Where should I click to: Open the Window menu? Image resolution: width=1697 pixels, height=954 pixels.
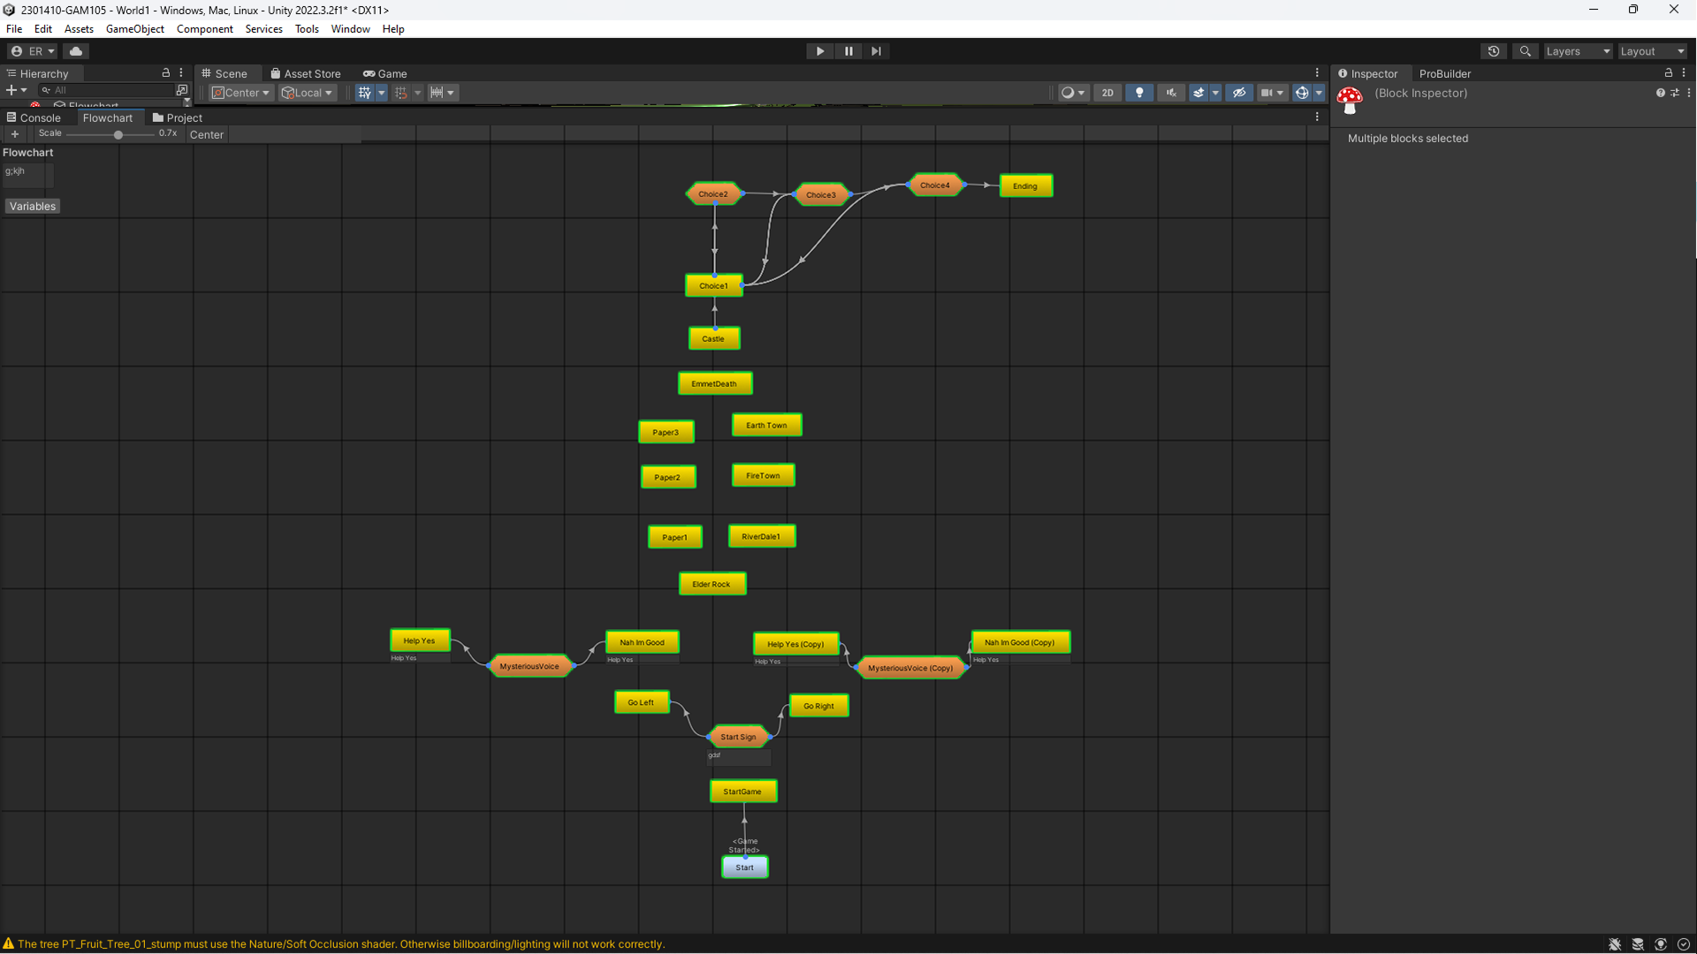point(350,29)
